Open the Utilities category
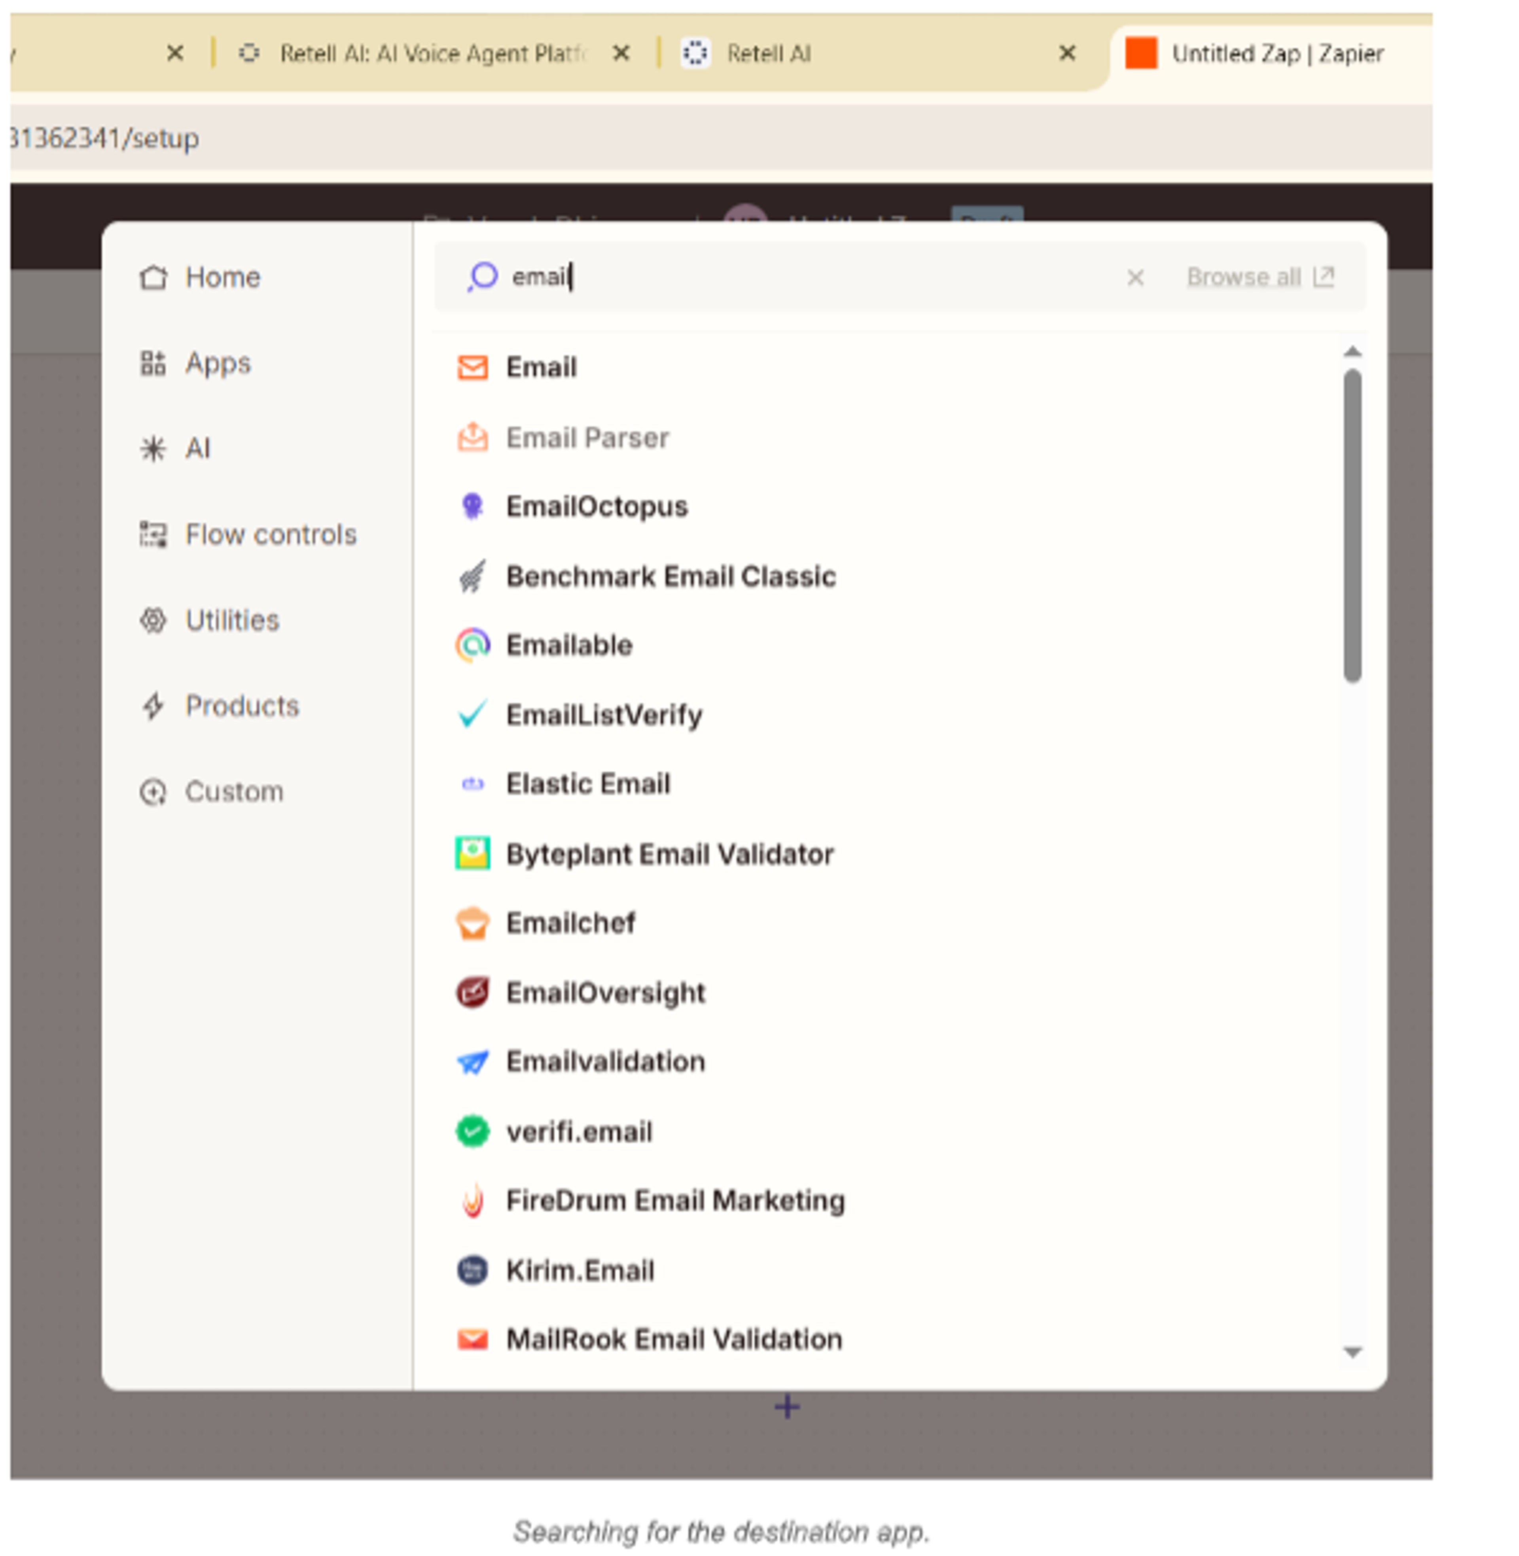This screenshot has height=1556, width=1519. [209, 619]
